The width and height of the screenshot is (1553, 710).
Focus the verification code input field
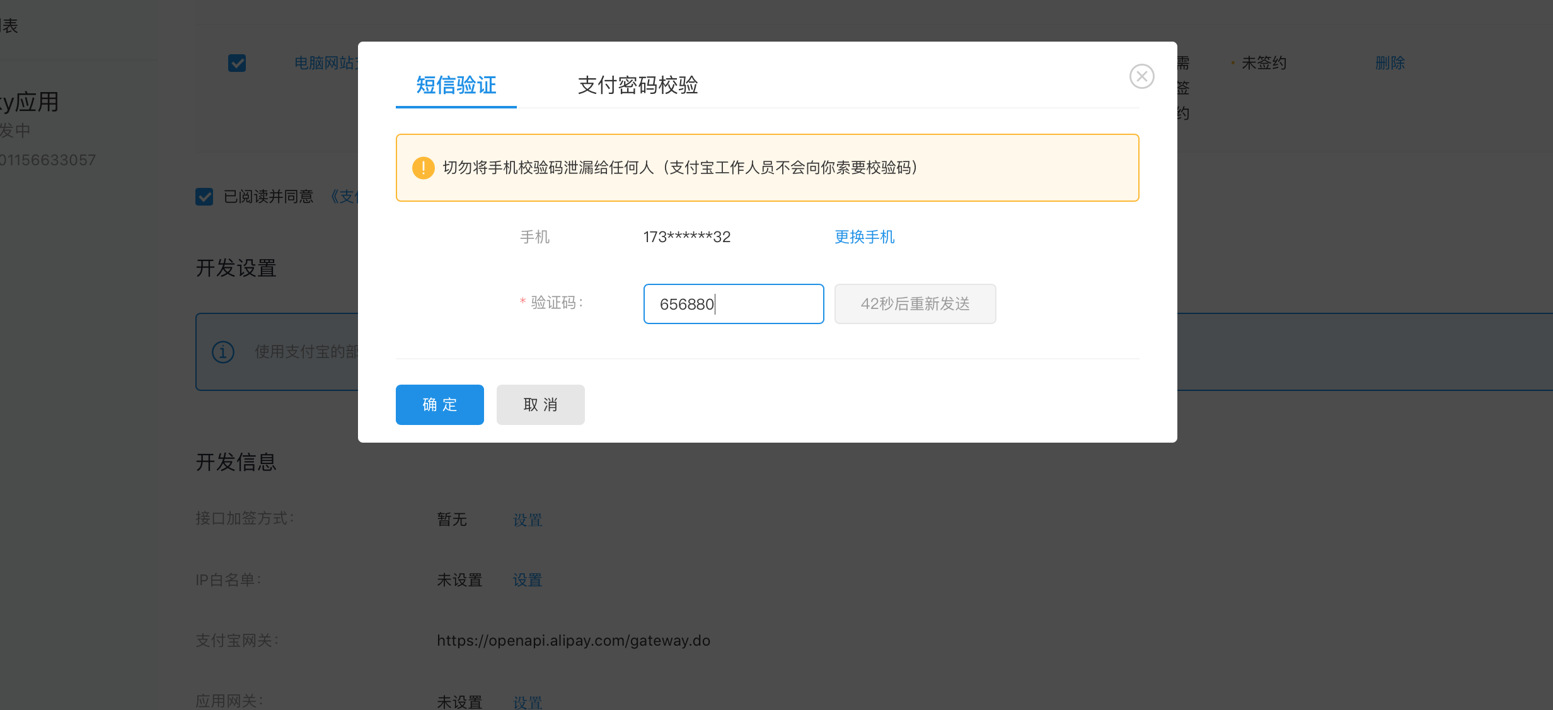733,304
